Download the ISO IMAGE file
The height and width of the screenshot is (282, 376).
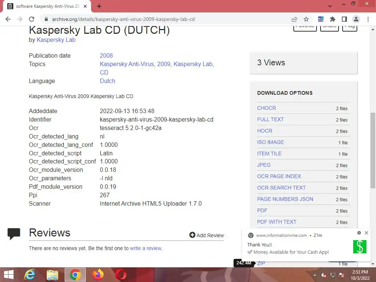[x=271, y=142]
